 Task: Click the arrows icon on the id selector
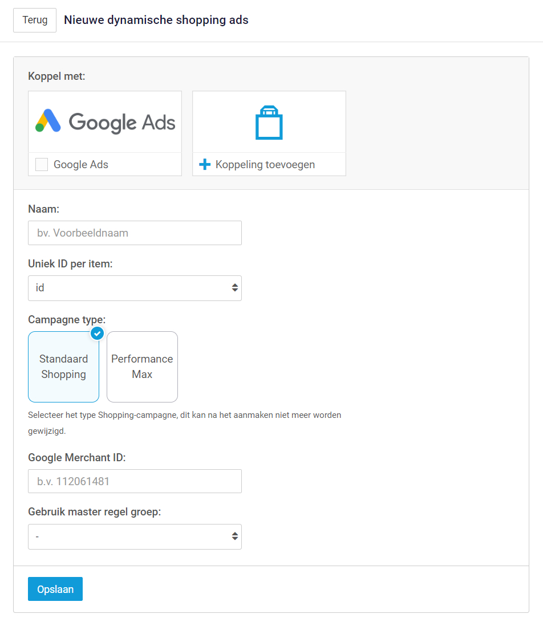tap(234, 288)
